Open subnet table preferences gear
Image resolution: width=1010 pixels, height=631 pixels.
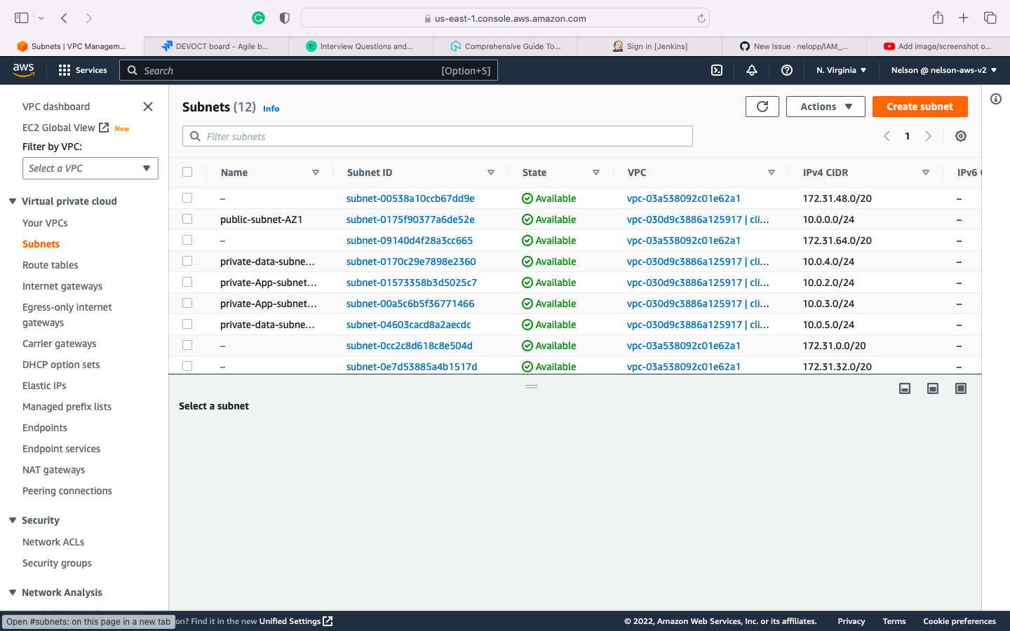[960, 136]
